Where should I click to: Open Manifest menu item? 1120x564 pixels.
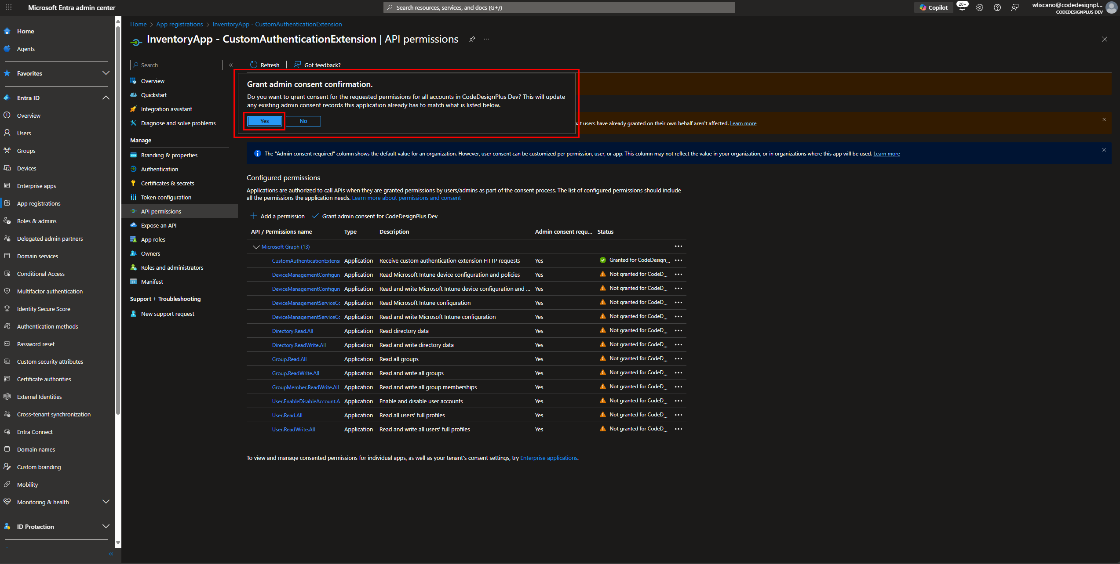[152, 282]
